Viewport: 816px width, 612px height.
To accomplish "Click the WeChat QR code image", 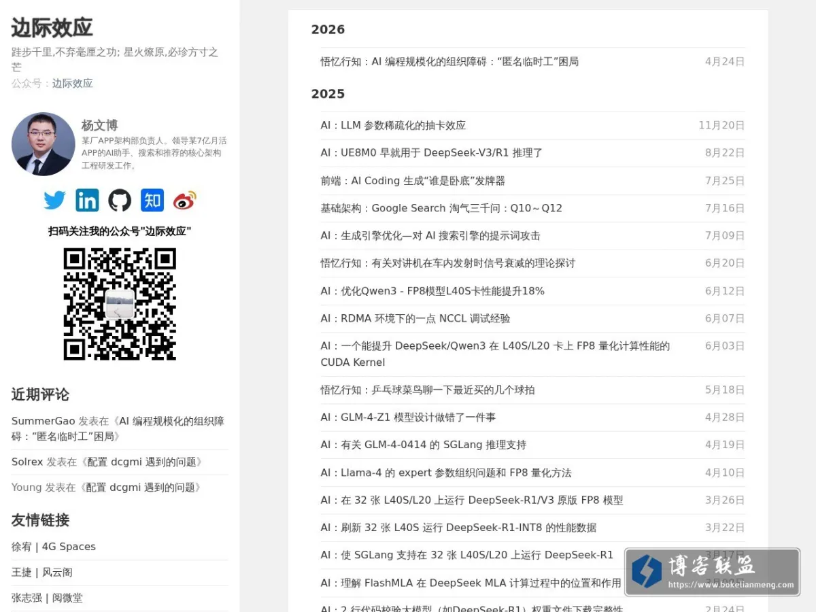I will tap(120, 304).
